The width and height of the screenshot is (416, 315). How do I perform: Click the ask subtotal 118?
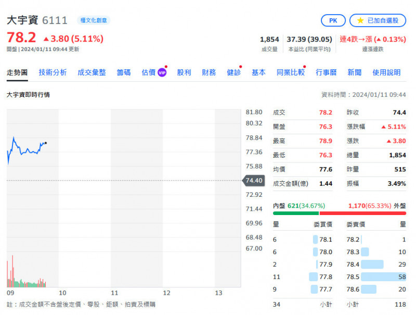click(400, 305)
